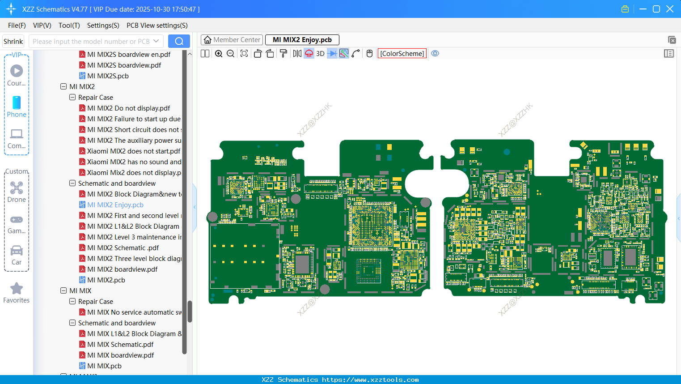The width and height of the screenshot is (681, 384).
Task: Collapse the MI MIX2 tree node
Action: (63, 87)
